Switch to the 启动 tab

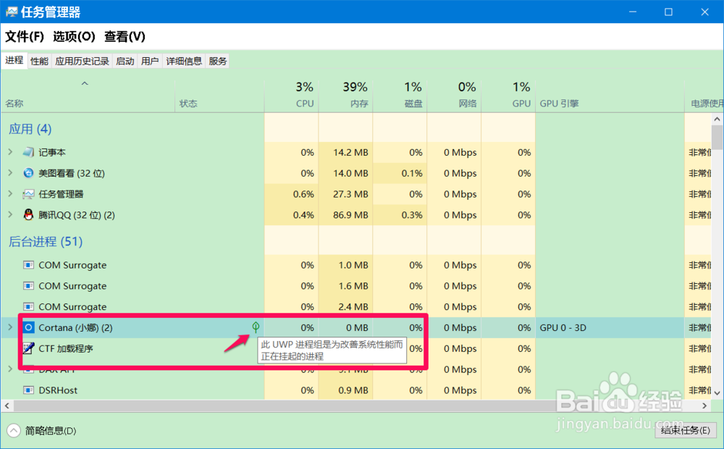pyautogui.click(x=125, y=61)
